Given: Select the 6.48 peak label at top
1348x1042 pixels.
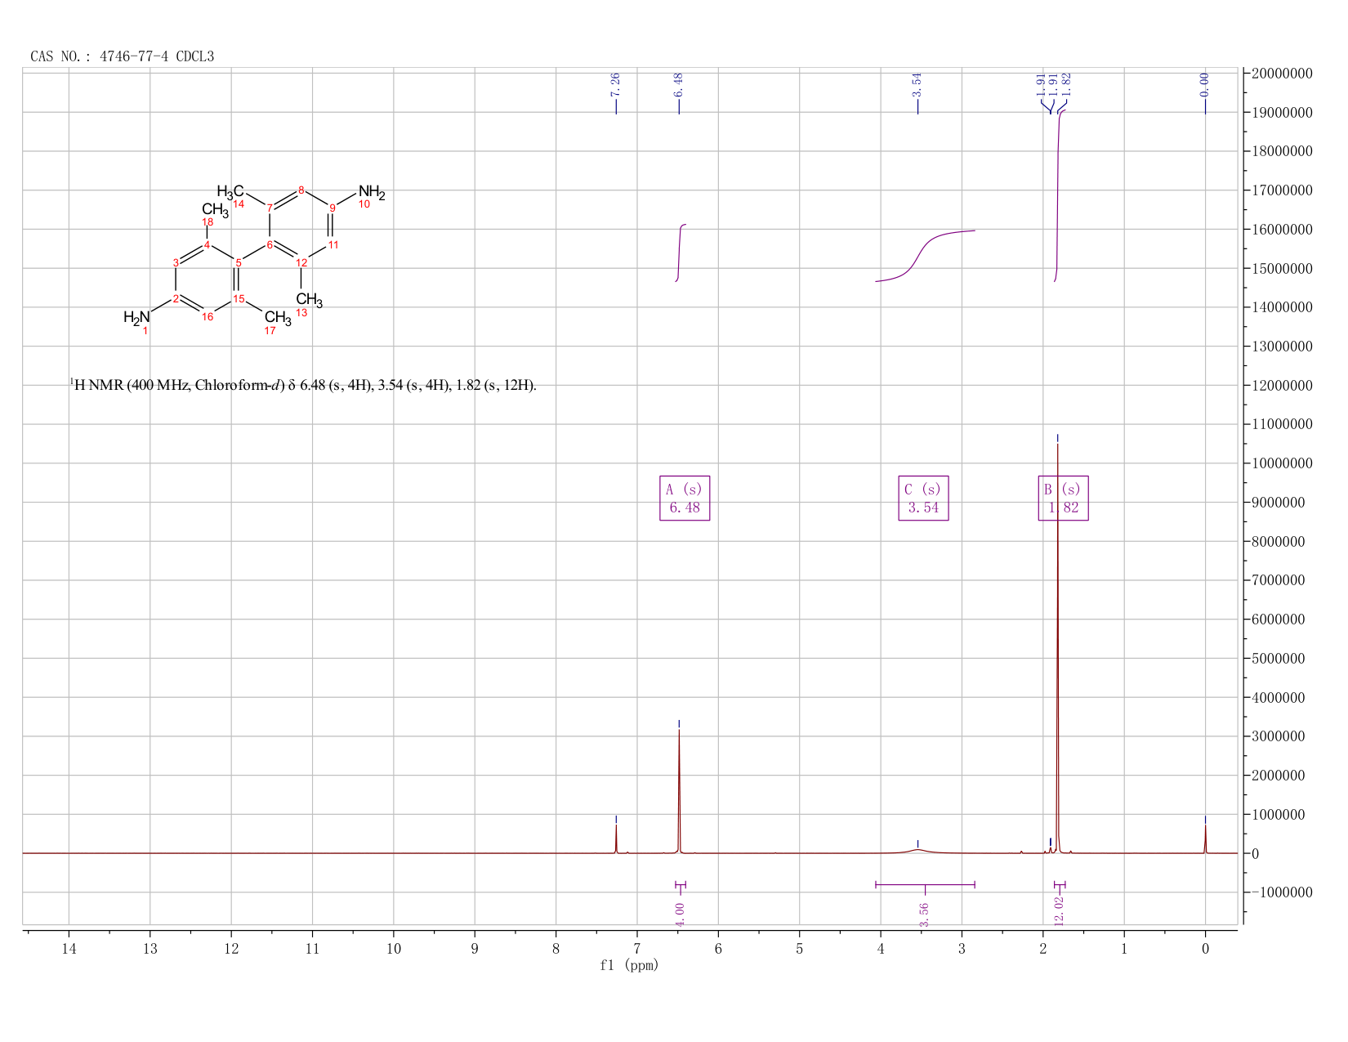Looking at the screenshot, I should pyautogui.click(x=679, y=83).
